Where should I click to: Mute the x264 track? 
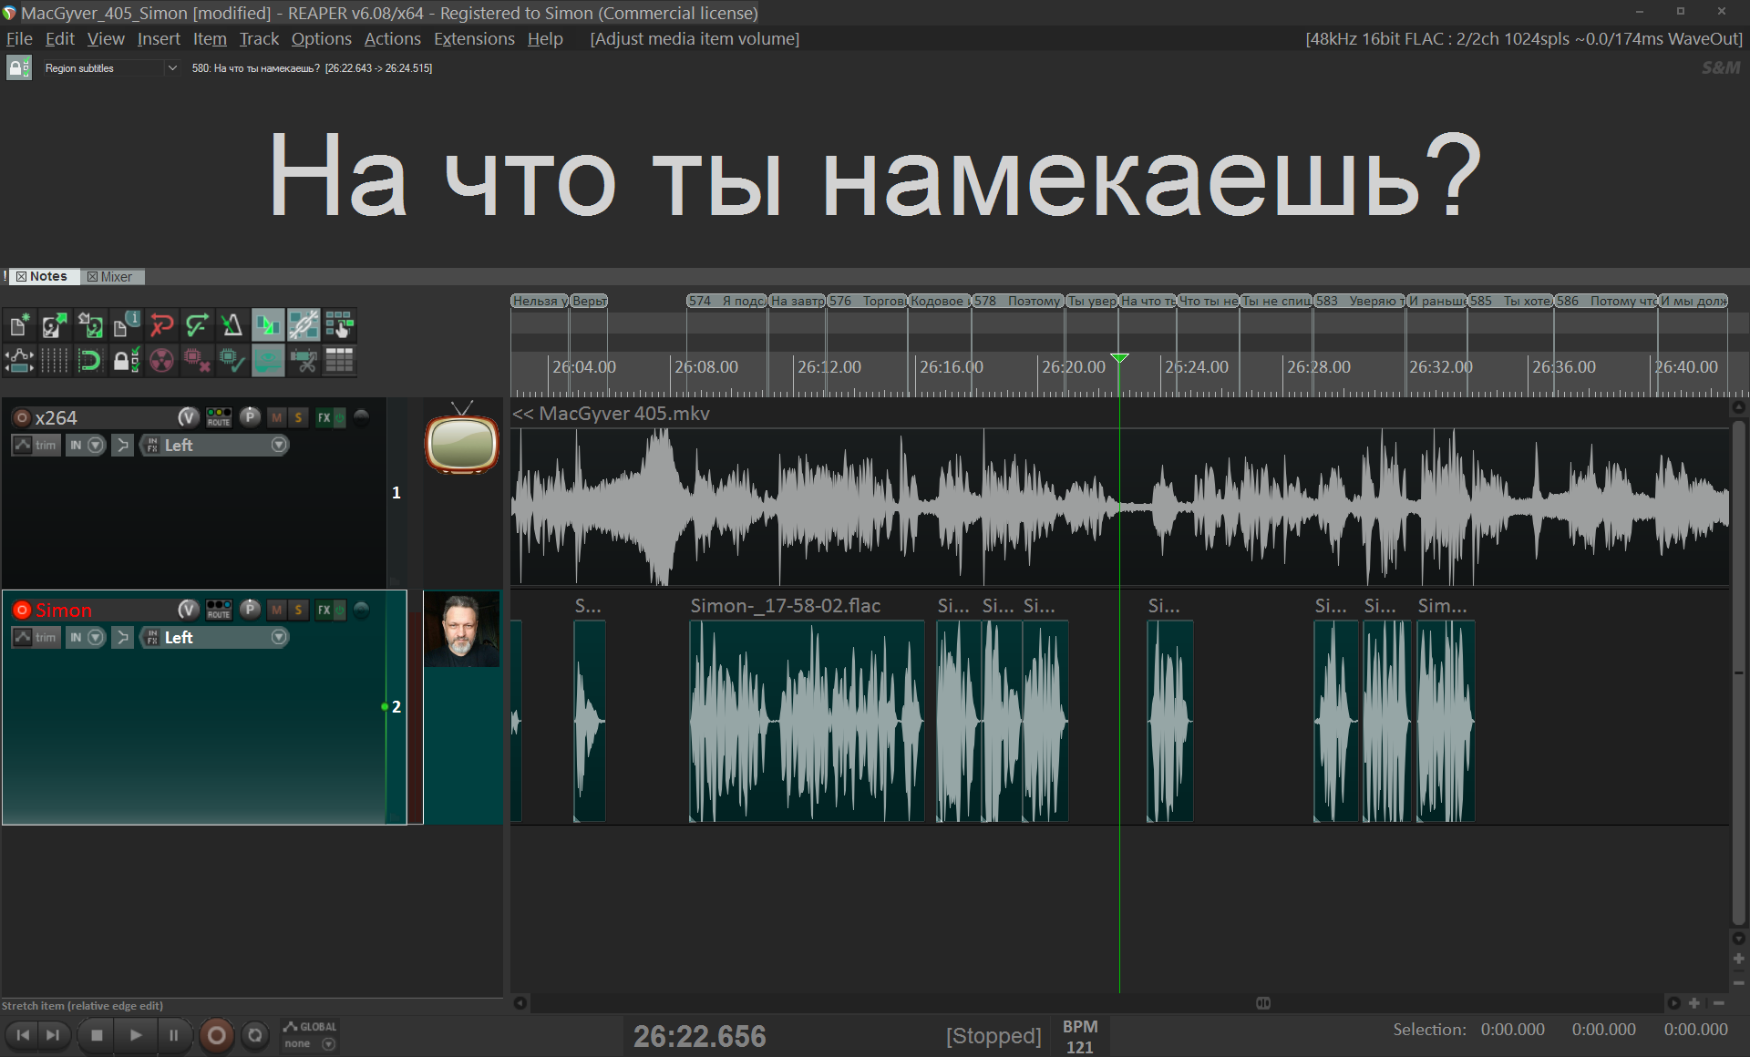point(276,417)
